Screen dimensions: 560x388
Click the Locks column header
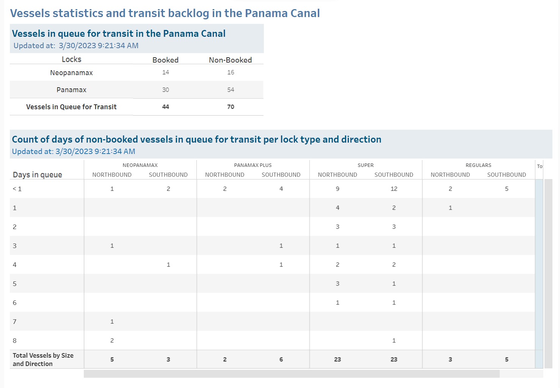pyautogui.click(x=71, y=60)
